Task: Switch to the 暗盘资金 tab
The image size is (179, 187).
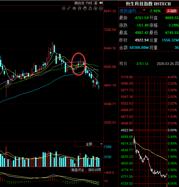Action: (78, 170)
